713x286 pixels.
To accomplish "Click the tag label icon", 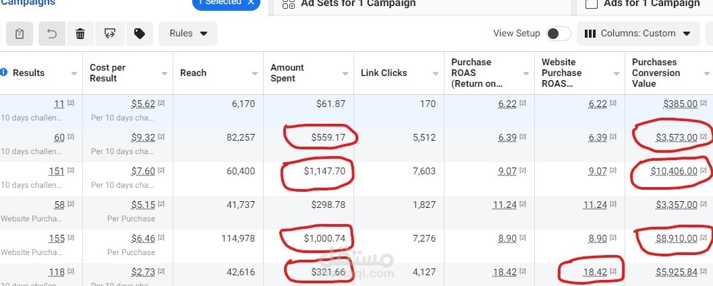I will [x=140, y=34].
